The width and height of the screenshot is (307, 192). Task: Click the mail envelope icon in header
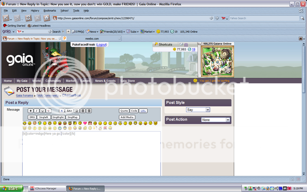(181, 44)
